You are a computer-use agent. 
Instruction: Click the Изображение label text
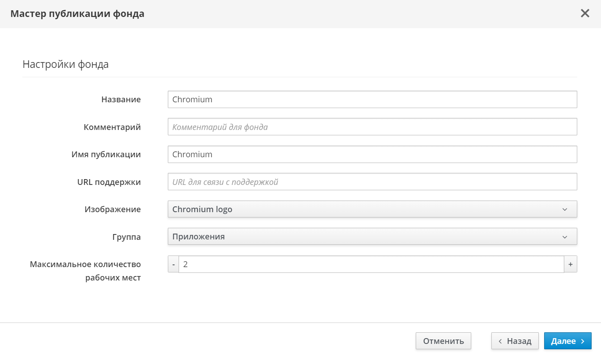pyautogui.click(x=112, y=209)
